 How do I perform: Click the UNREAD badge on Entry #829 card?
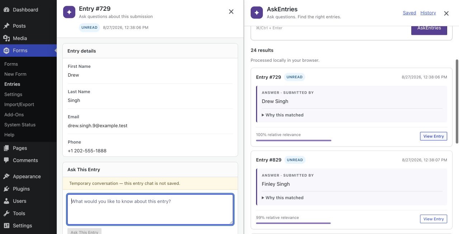[295, 160]
